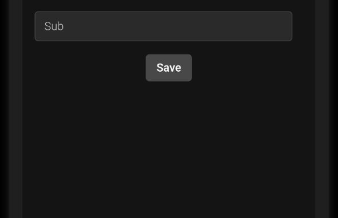The width and height of the screenshot is (338, 218).
Task: Choose Save to store the Sub entry
Action: (x=168, y=68)
